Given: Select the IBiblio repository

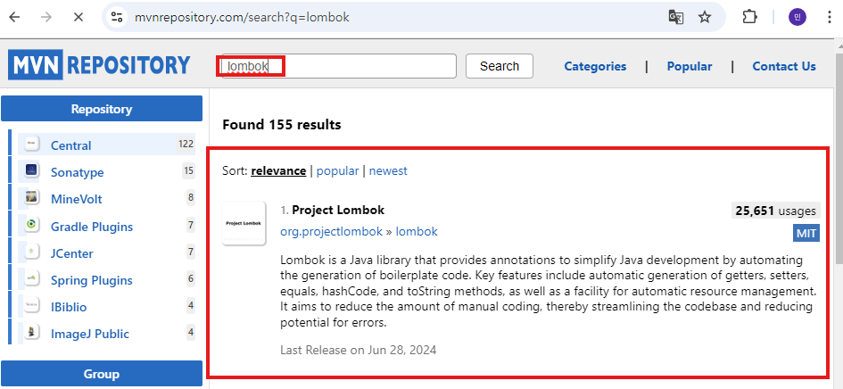Looking at the screenshot, I should click(69, 307).
